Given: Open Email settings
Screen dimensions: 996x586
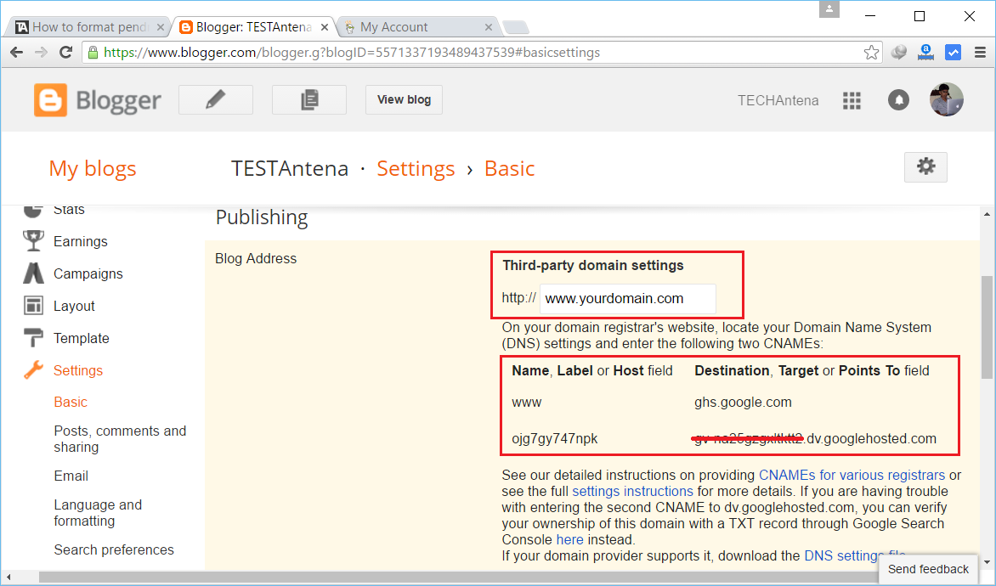Looking at the screenshot, I should point(71,476).
